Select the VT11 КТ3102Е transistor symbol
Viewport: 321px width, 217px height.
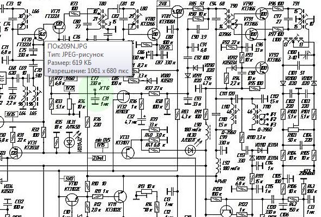120,196
